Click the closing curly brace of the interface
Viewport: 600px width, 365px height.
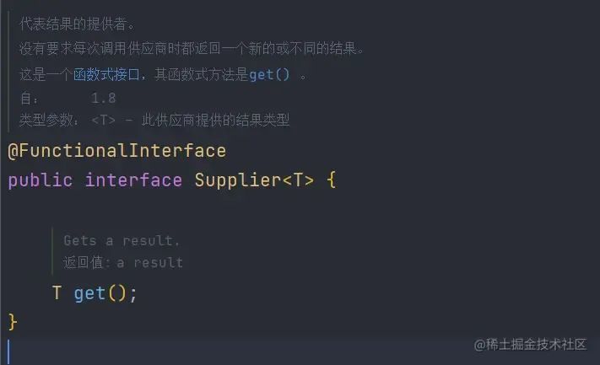(13, 321)
